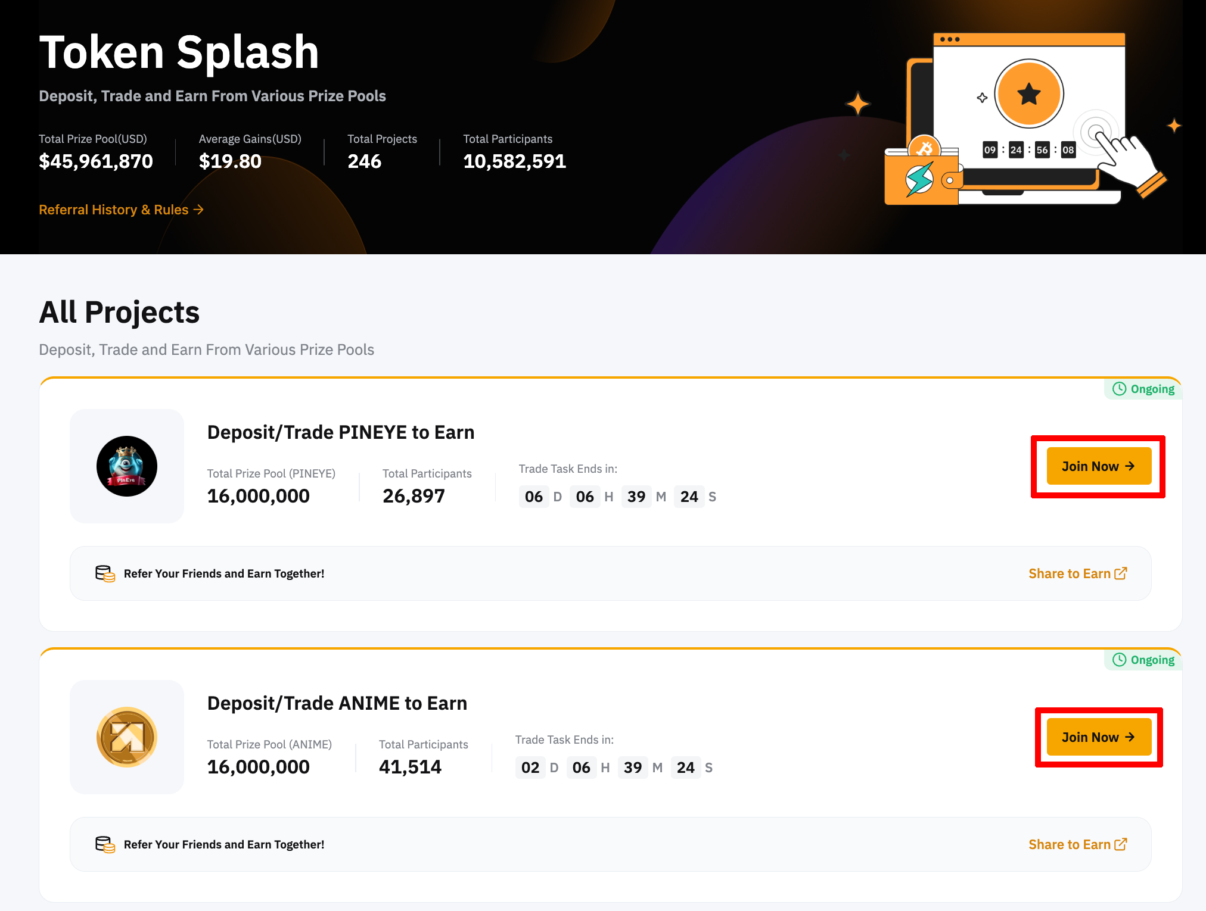Image resolution: width=1206 pixels, height=911 pixels.
Task: Click the wallet illustration in the banner
Action: click(x=922, y=174)
